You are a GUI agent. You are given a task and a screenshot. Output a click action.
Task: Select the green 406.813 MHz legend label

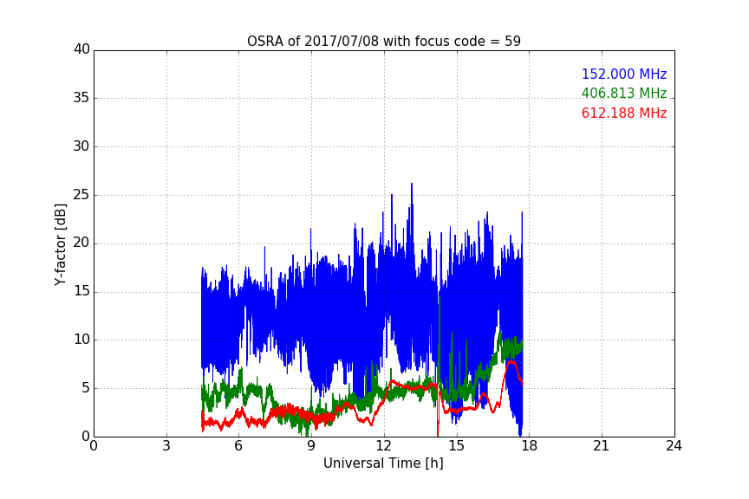[624, 93]
